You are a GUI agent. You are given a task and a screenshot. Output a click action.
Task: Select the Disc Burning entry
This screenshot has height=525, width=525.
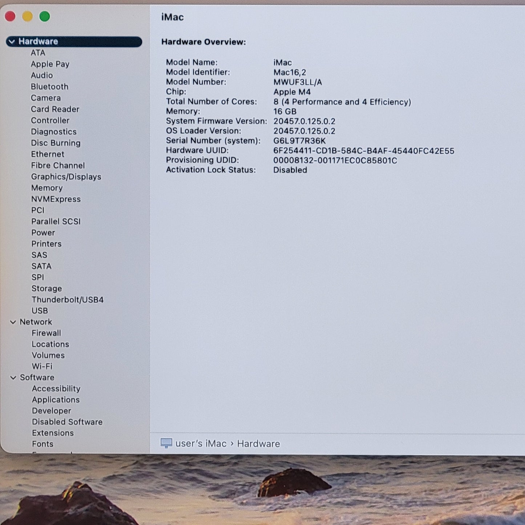56,143
